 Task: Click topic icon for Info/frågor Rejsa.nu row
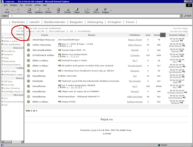pyautogui.click(x=28, y=40)
